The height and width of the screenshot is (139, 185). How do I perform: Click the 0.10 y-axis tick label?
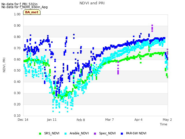pos(17,116)
